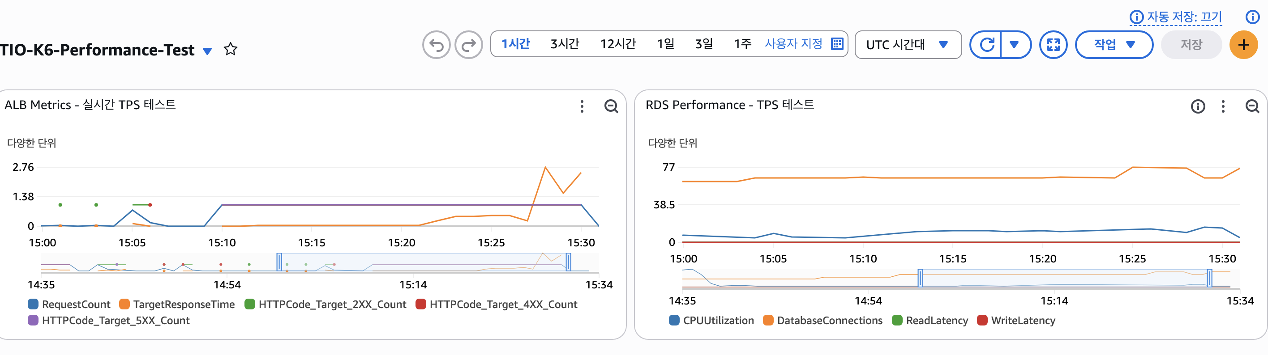Add a widget with plus button
The image size is (1268, 355).
point(1243,45)
